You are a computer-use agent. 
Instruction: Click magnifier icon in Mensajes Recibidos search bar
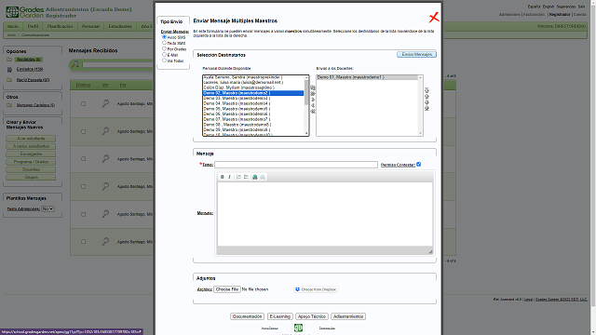(x=75, y=64)
